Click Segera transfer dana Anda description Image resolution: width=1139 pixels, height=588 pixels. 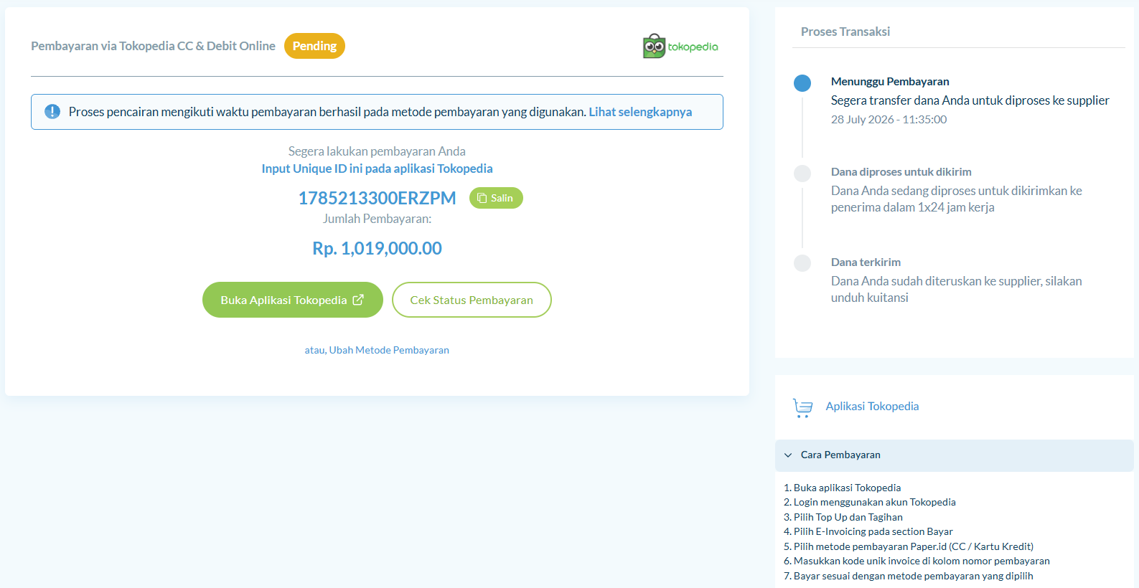(x=970, y=100)
